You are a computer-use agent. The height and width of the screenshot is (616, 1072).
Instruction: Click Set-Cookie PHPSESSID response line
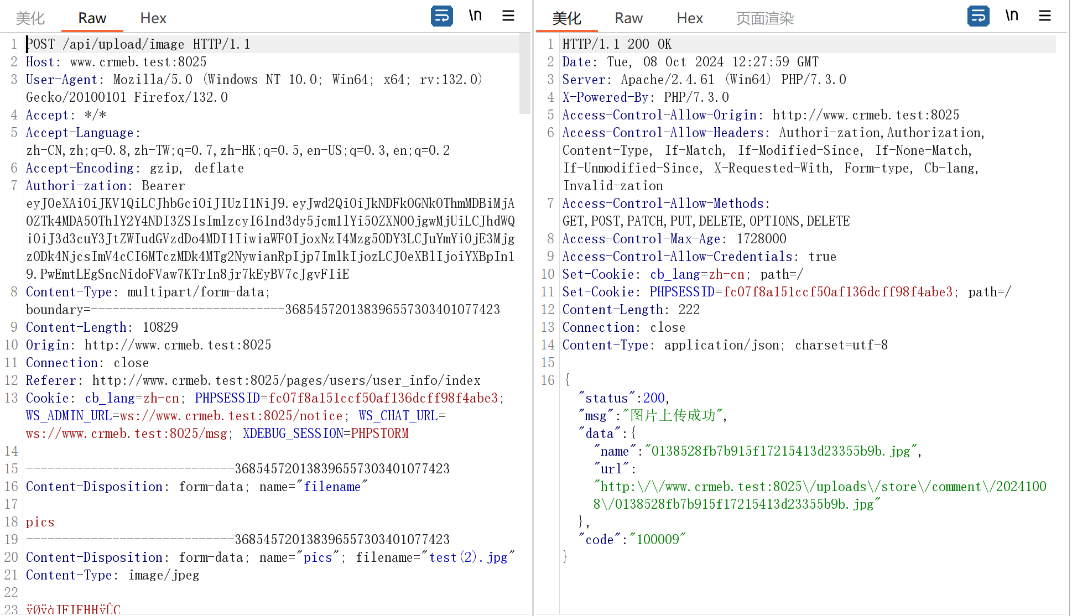pyautogui.click(x=787, y=292)
